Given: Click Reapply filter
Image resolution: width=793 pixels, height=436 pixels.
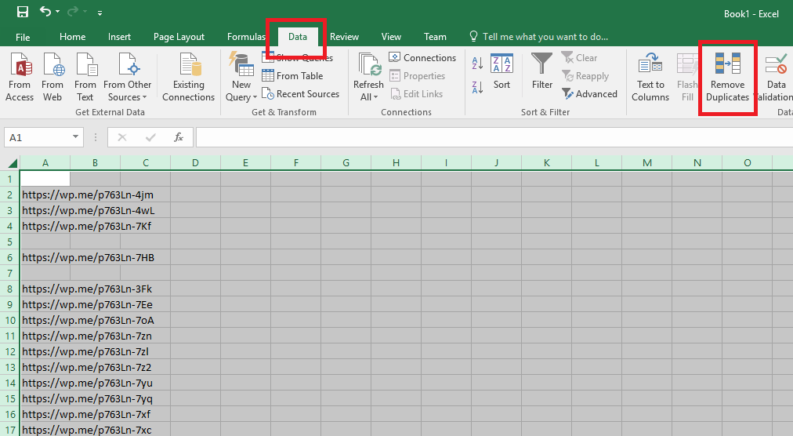Looking at the screenshot, I should tap(585, 76).
